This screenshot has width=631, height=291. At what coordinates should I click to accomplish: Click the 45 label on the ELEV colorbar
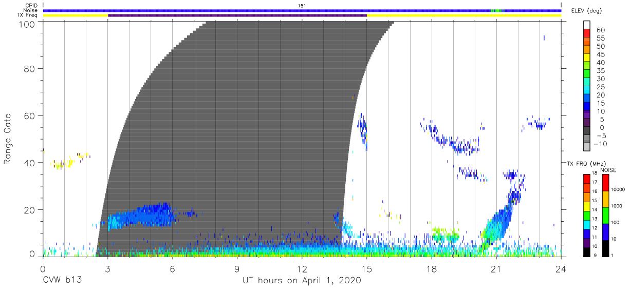tap(601, 54)
